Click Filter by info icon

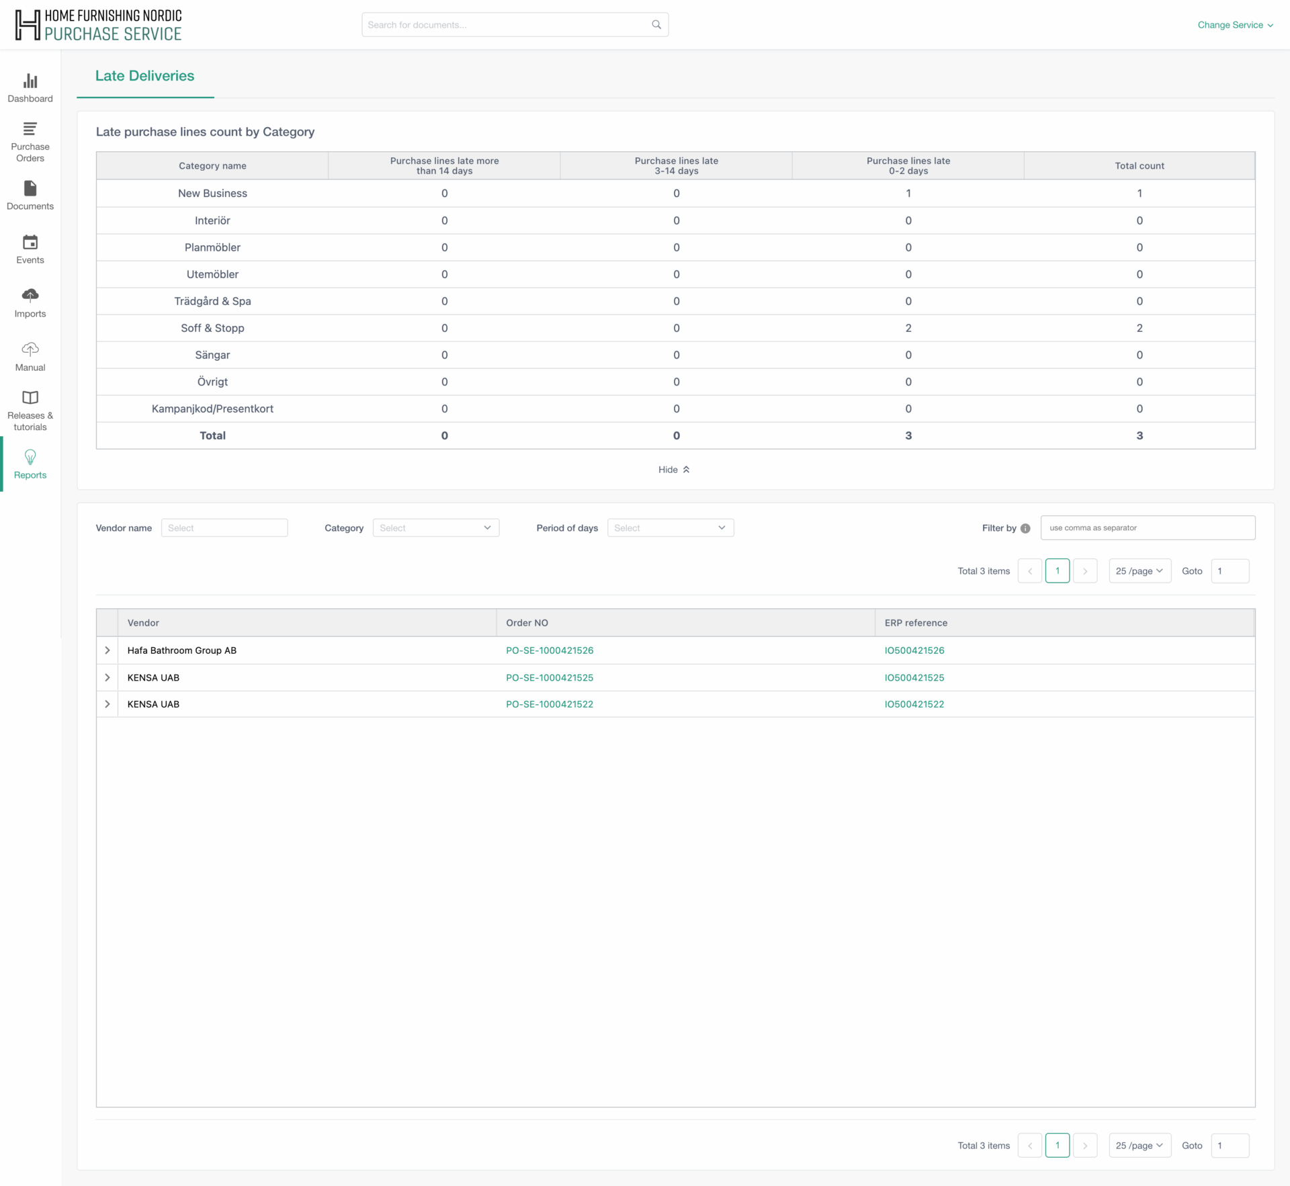coord(1025,528)
